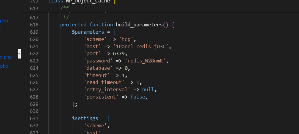This screenshot has height=134, width=299.
Task: Click the protected keyword on line 618
Action: (73, 25)
